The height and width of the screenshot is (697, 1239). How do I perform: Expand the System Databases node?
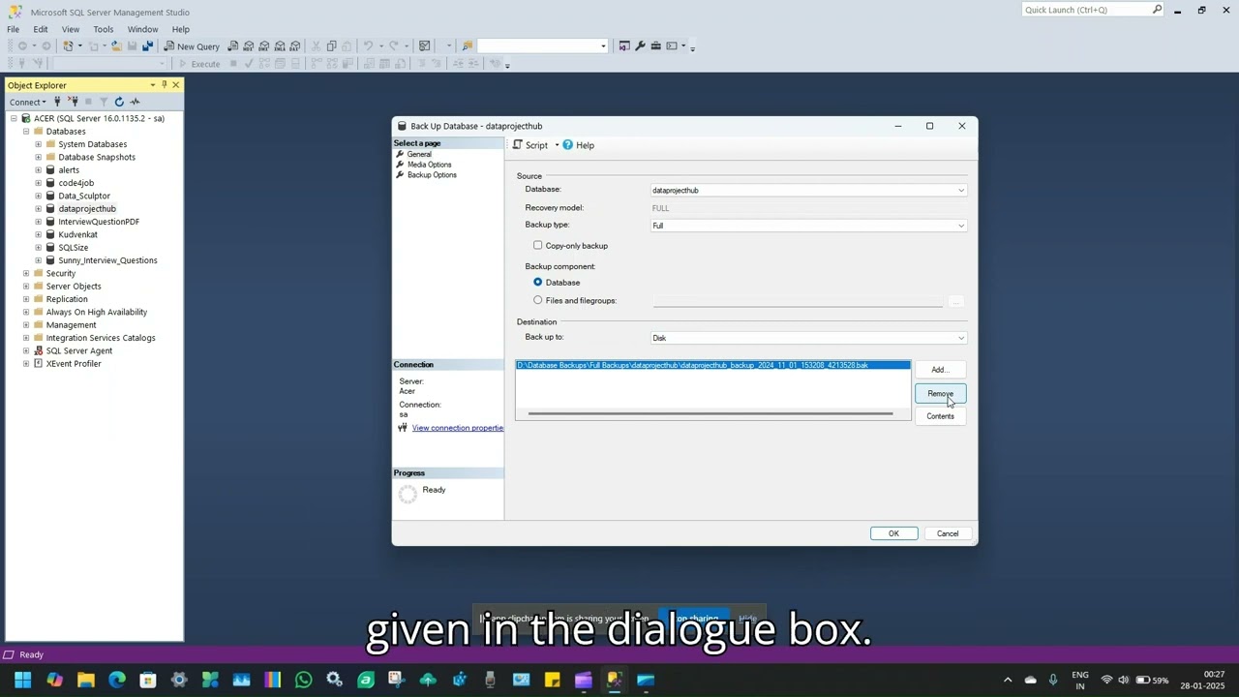(38, 144)
